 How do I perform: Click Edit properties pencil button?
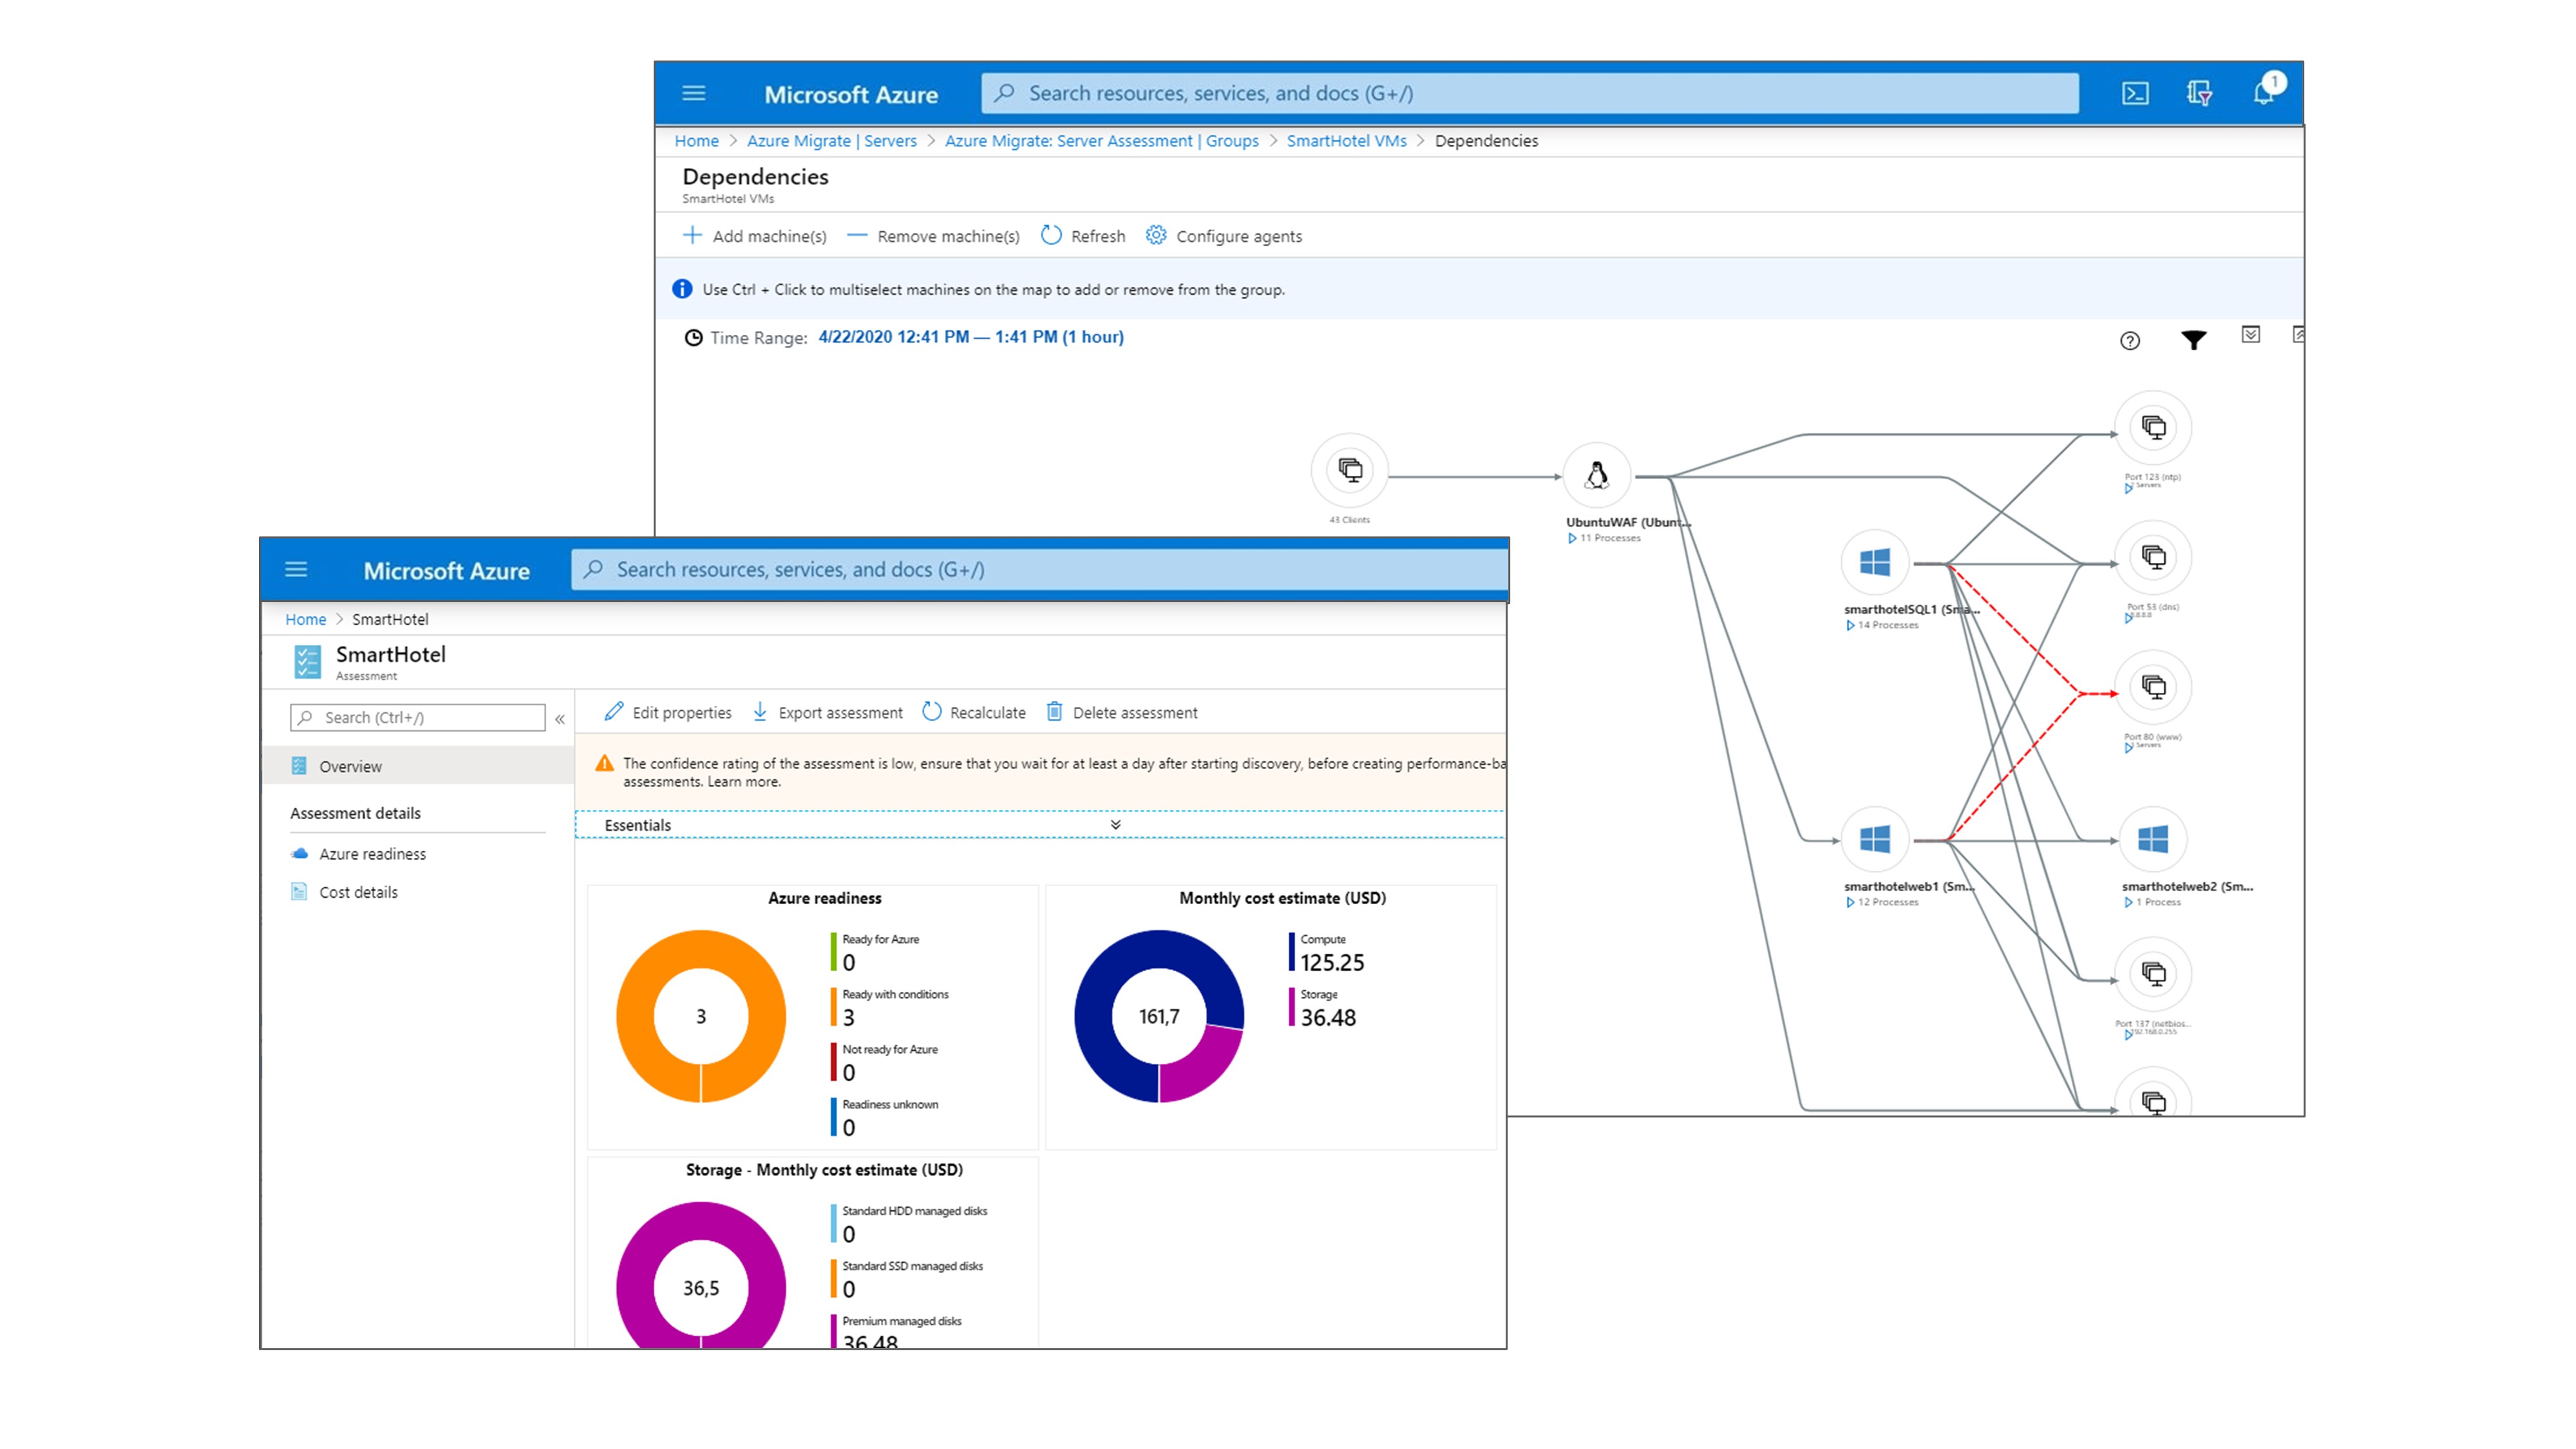667,712
